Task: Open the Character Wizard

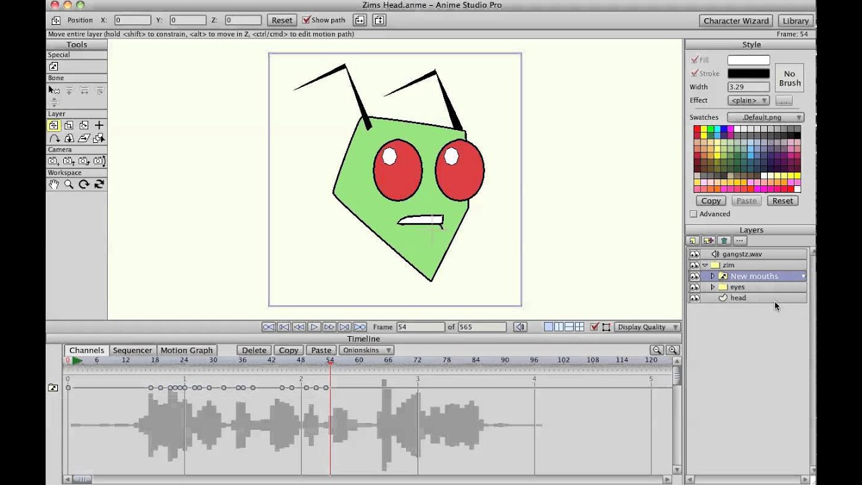Action: [736, 21]
